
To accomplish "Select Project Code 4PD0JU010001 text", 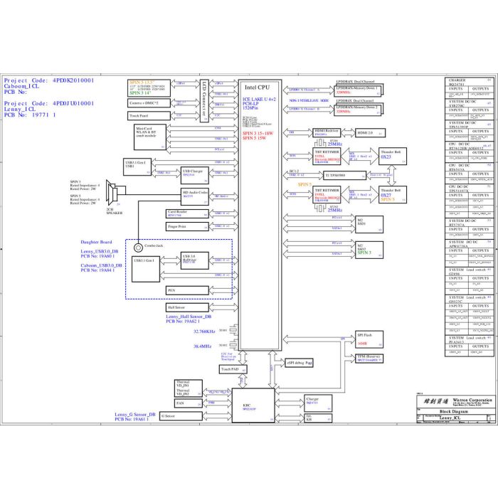I will [x=49, y=104].
